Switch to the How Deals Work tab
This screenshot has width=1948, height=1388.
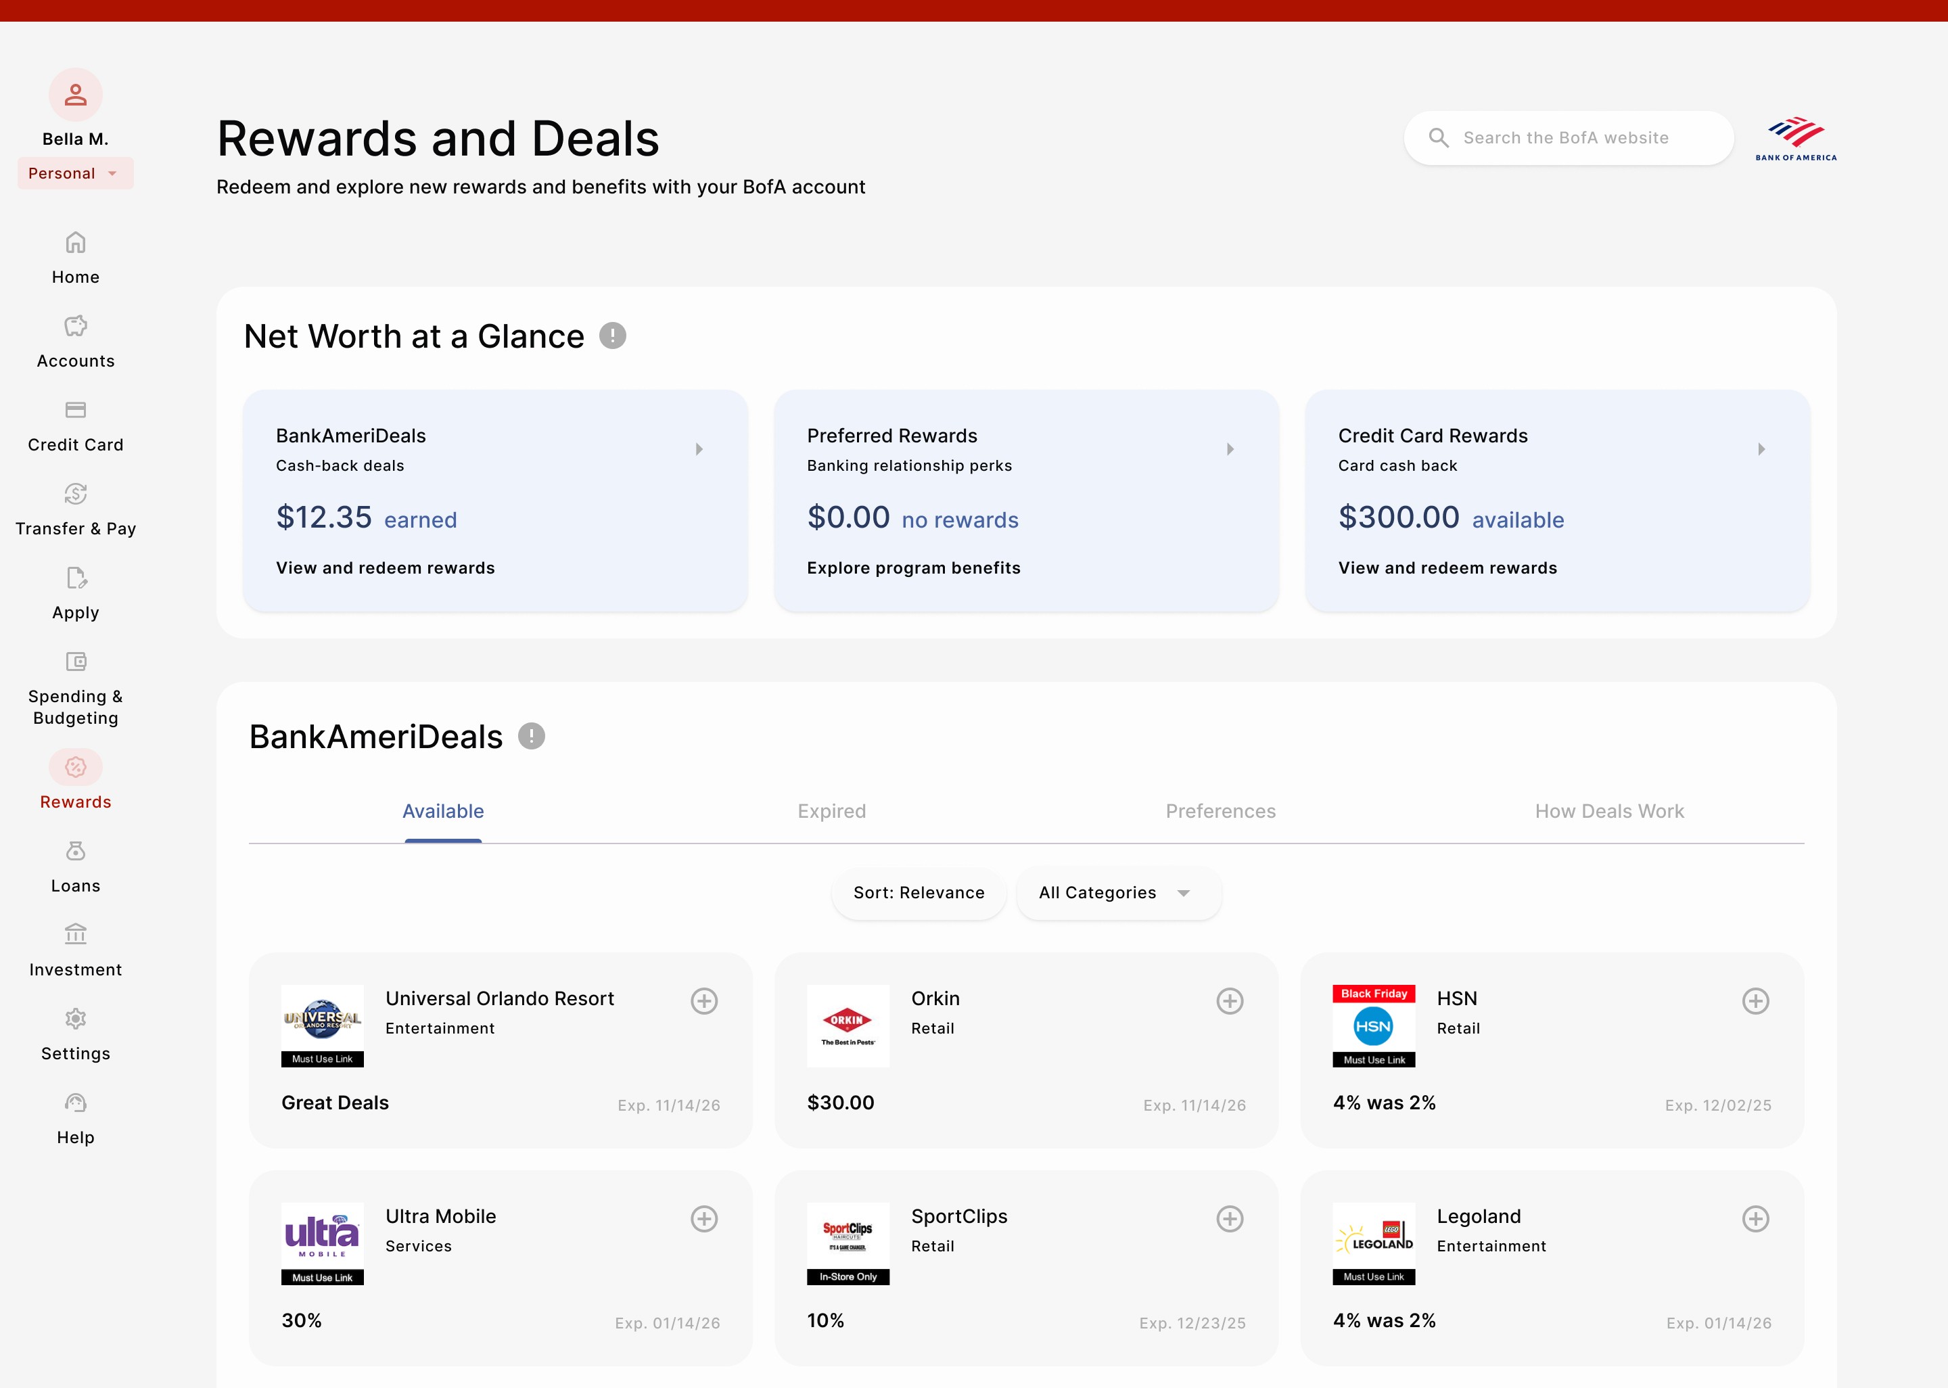1609,811
